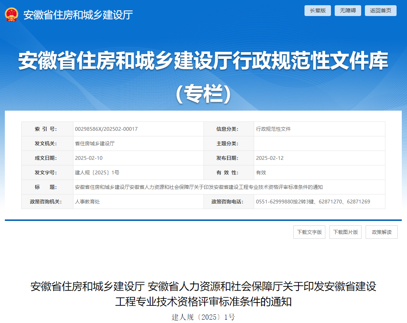This screenshot has width=407, height=323.
Task: Select the index number 00298586X/202502-00017
Action: point(106,129)
